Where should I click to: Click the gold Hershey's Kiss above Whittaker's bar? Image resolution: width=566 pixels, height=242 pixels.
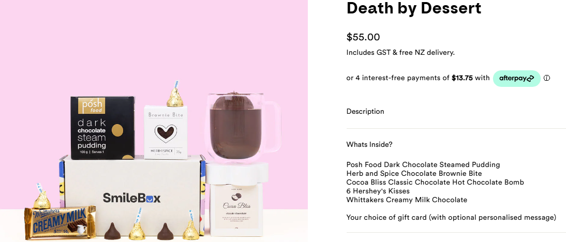[x=41, y=198]
